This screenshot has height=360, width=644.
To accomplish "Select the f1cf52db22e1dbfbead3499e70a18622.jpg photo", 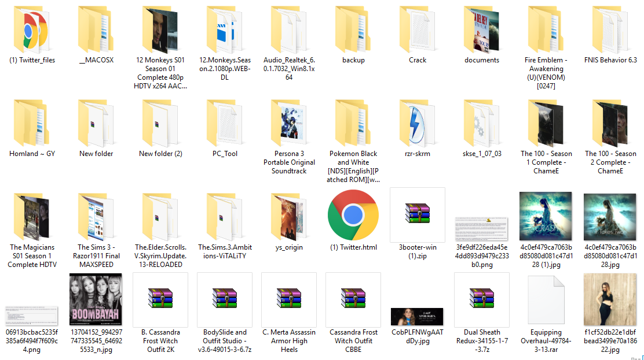I will (610, 299).
